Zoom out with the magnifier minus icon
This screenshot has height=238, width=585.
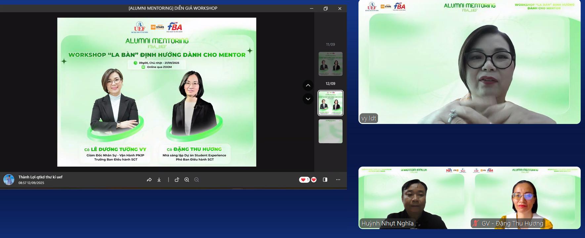[x=197, y=180]
